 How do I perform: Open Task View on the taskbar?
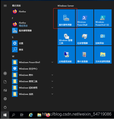pos(22,115)
